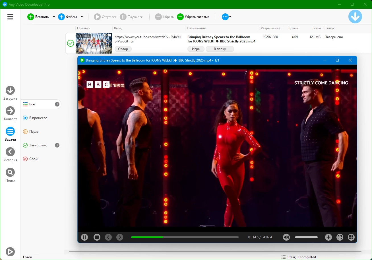Stop video playback in the player

tap(97, 237)
